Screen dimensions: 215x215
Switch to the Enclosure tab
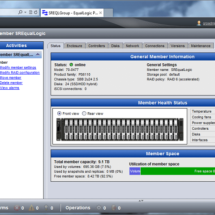[74, 46]
